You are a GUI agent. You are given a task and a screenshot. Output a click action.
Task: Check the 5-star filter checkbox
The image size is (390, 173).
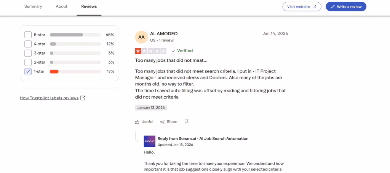point(28,35)
